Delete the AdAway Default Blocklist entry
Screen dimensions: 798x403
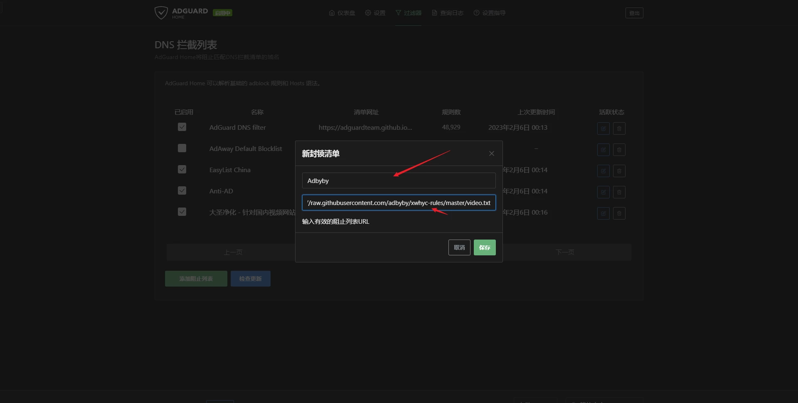coord(619,150)
